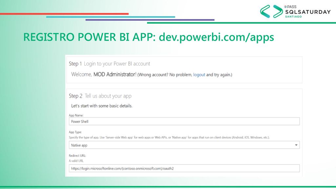This screenshot has width=336, height=189.
Task: Click "Tell us about your app" text
Action: tap(108, 96)
